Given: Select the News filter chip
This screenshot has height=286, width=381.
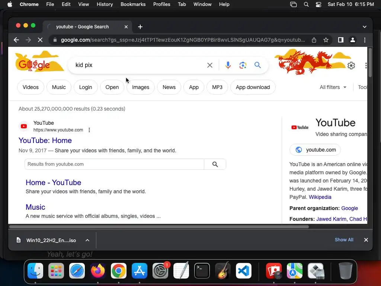Looking at the screenshot, I should point(169,87).
